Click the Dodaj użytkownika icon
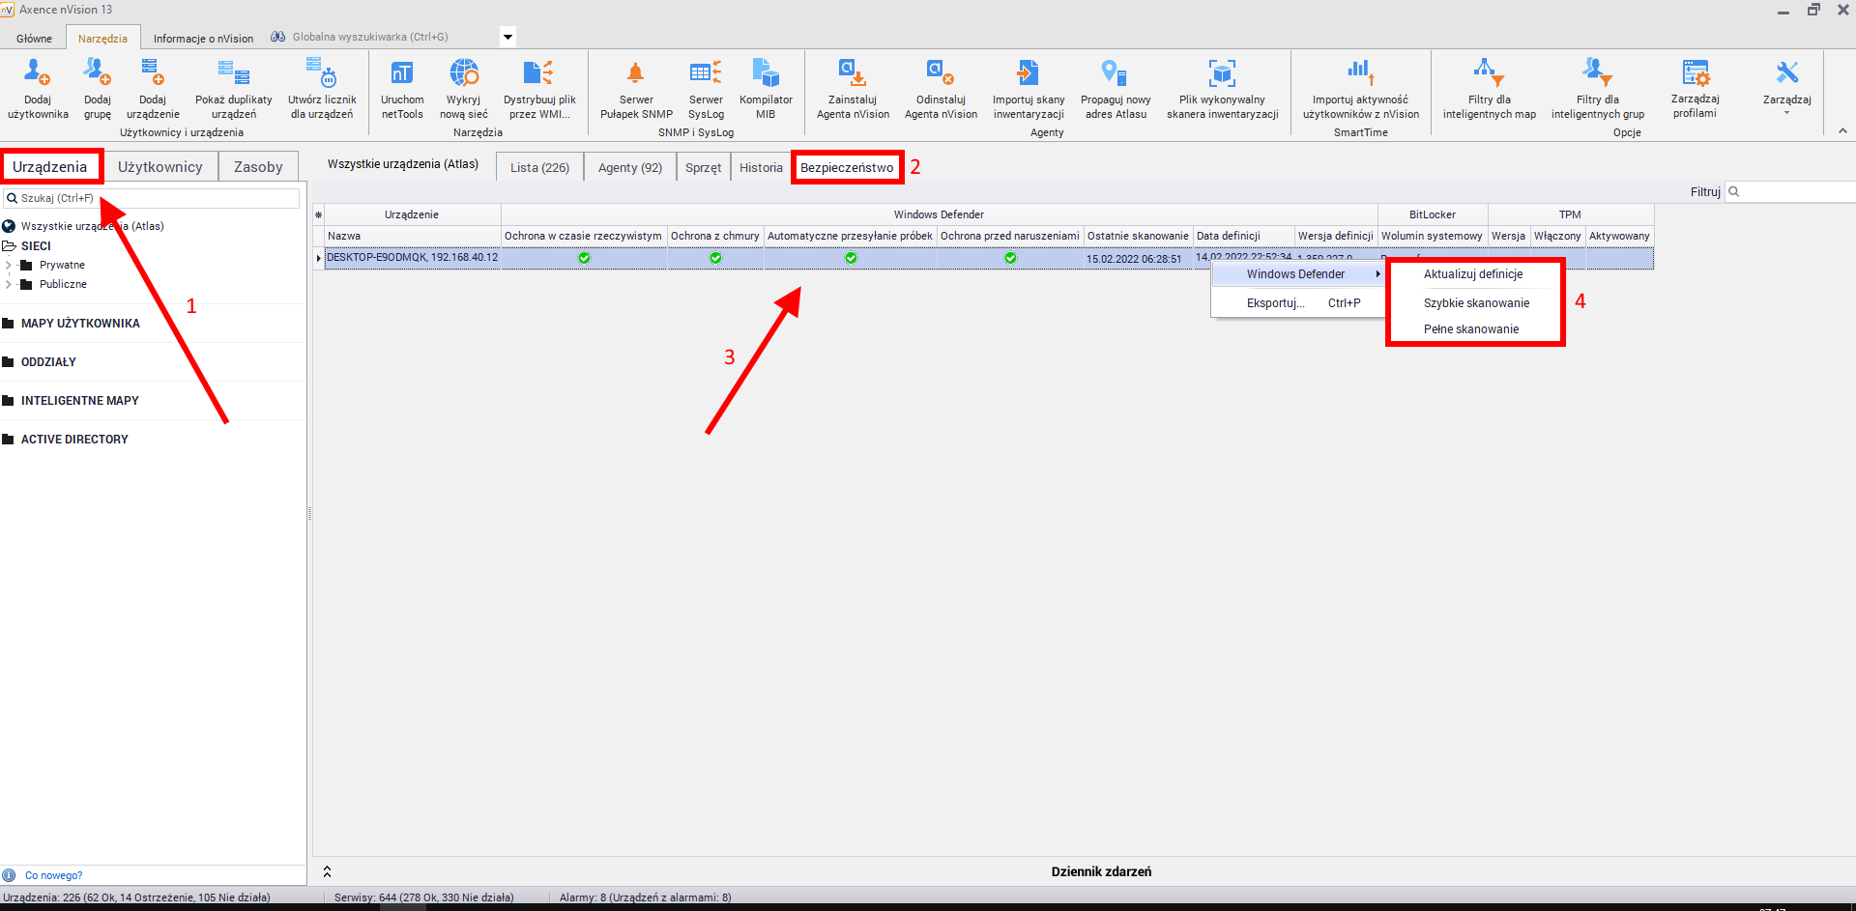Viewport: 1856px width, 911px height. [x=38, y=73]
